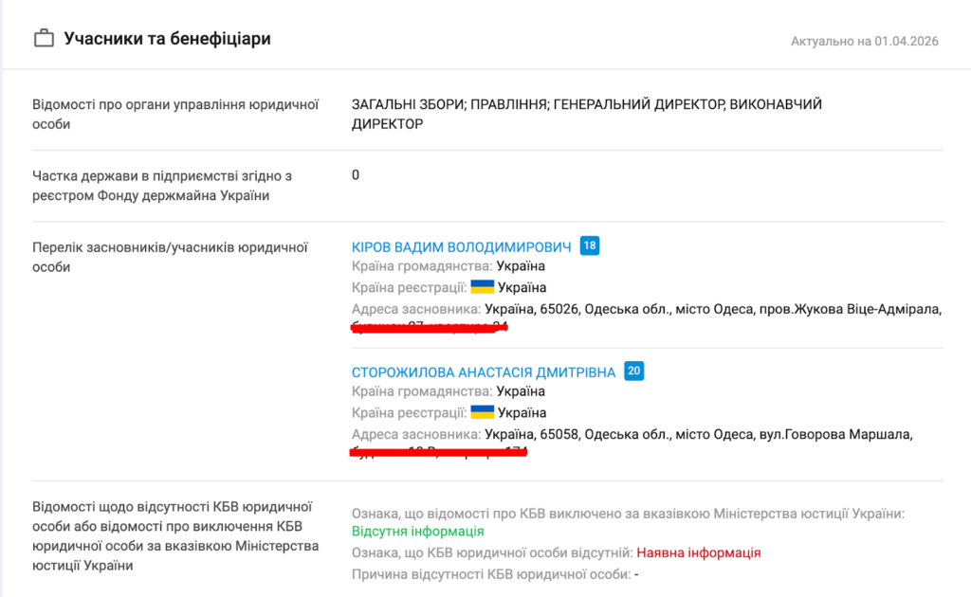Click the blue 18 badge beside Кіров
The height and width of the screenshot is (597, 971).
click(x=590, y=246)
